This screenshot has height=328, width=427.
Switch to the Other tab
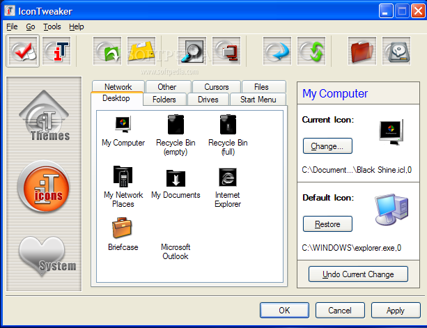pyautogui.click(x=167, y=86)
